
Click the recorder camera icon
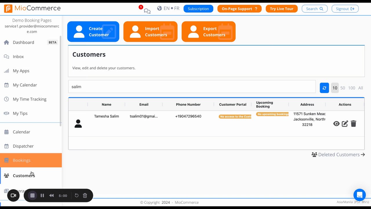[x=13, y=195]
